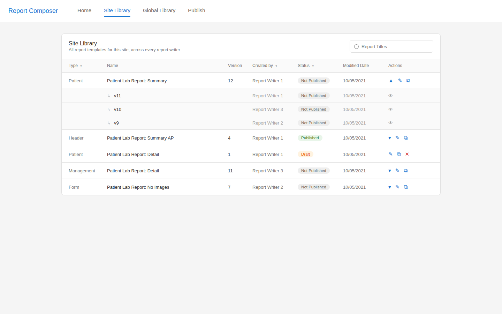Open the Status column filter dropdown
This screenshot has width=502, height=314.
(x=313, y=66)
